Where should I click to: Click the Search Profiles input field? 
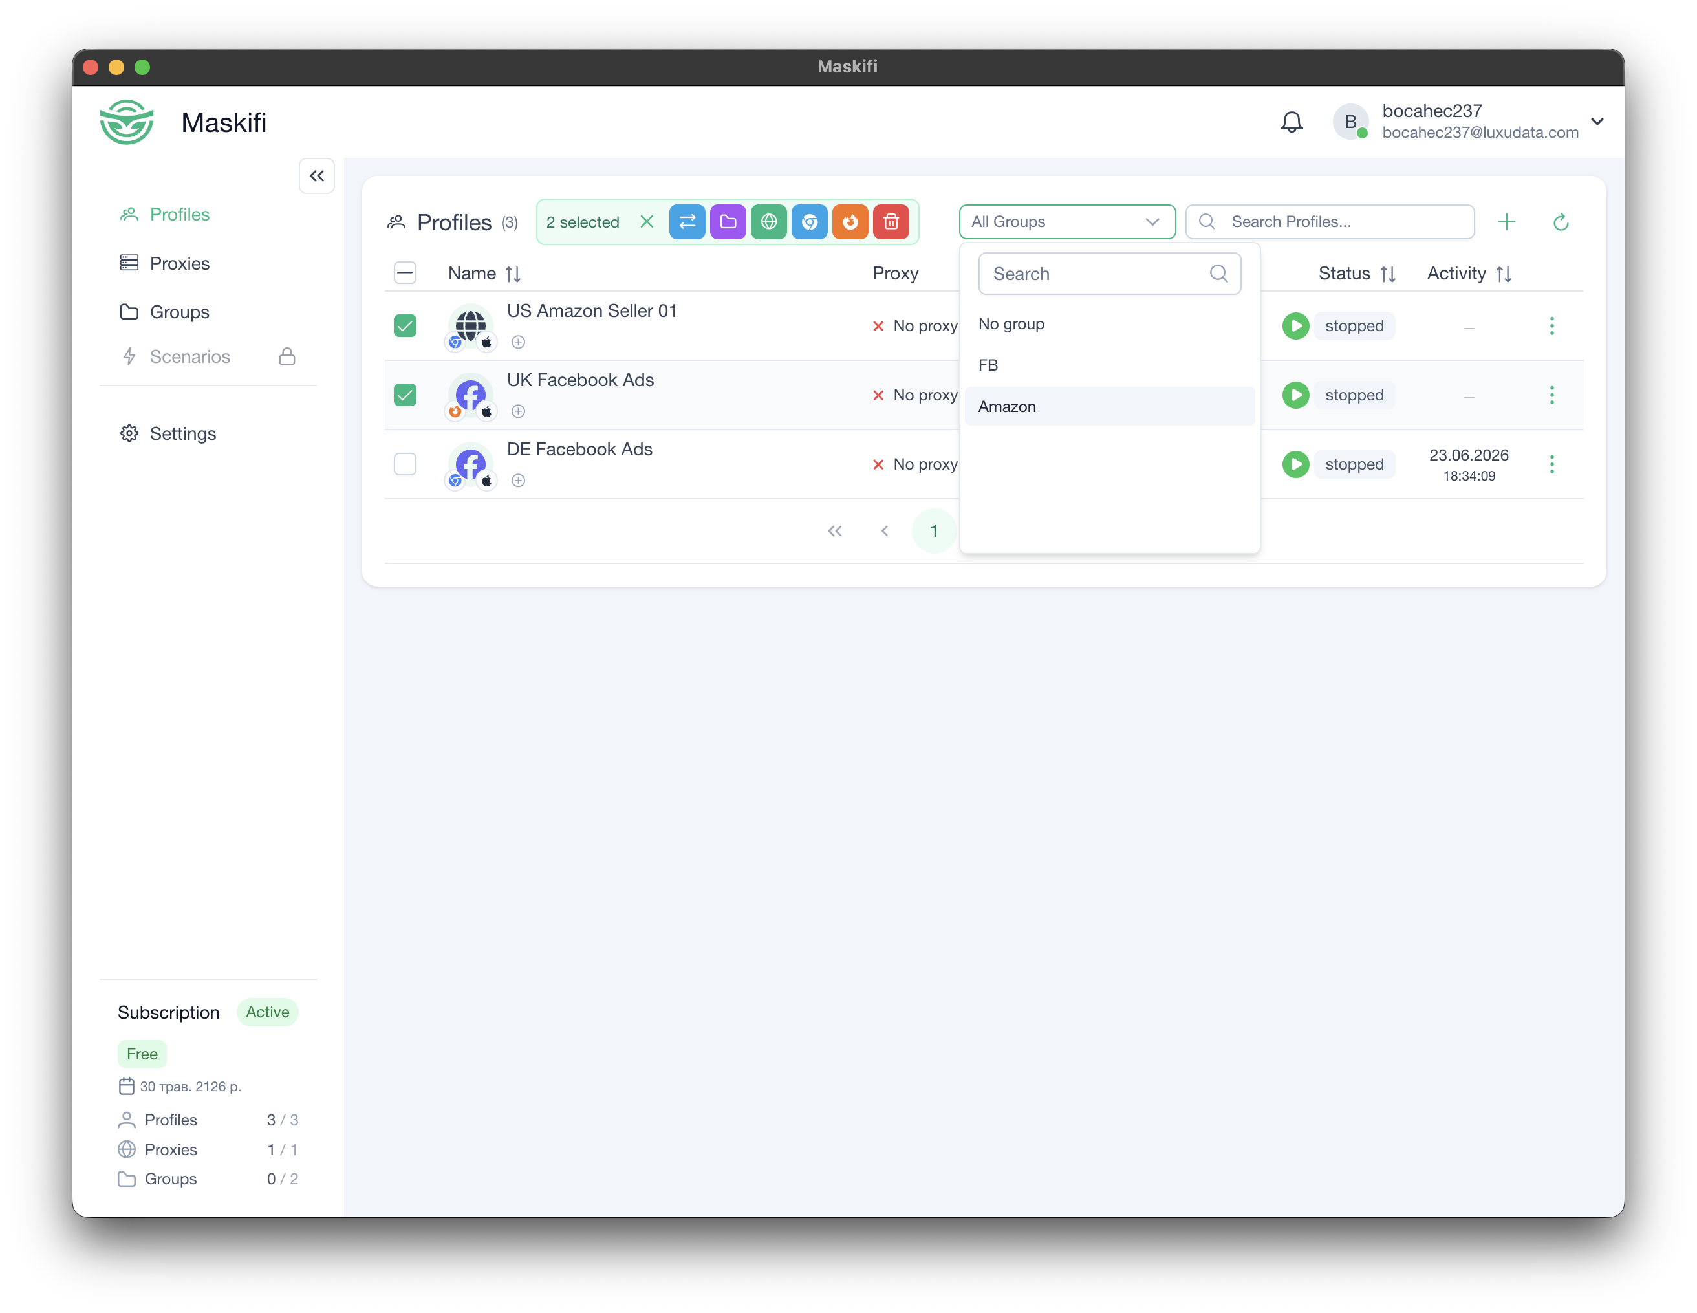coord(1330,222)
